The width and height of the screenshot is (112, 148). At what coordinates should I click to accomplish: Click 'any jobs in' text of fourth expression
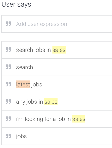29,102
